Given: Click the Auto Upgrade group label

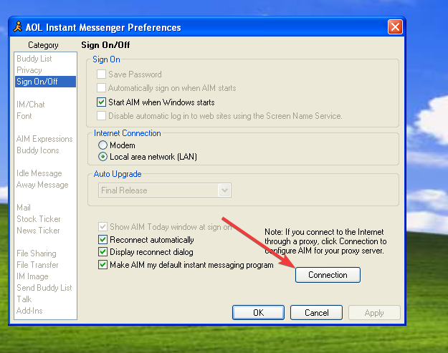Looking at the screenshot, I should tap(118, 174).
